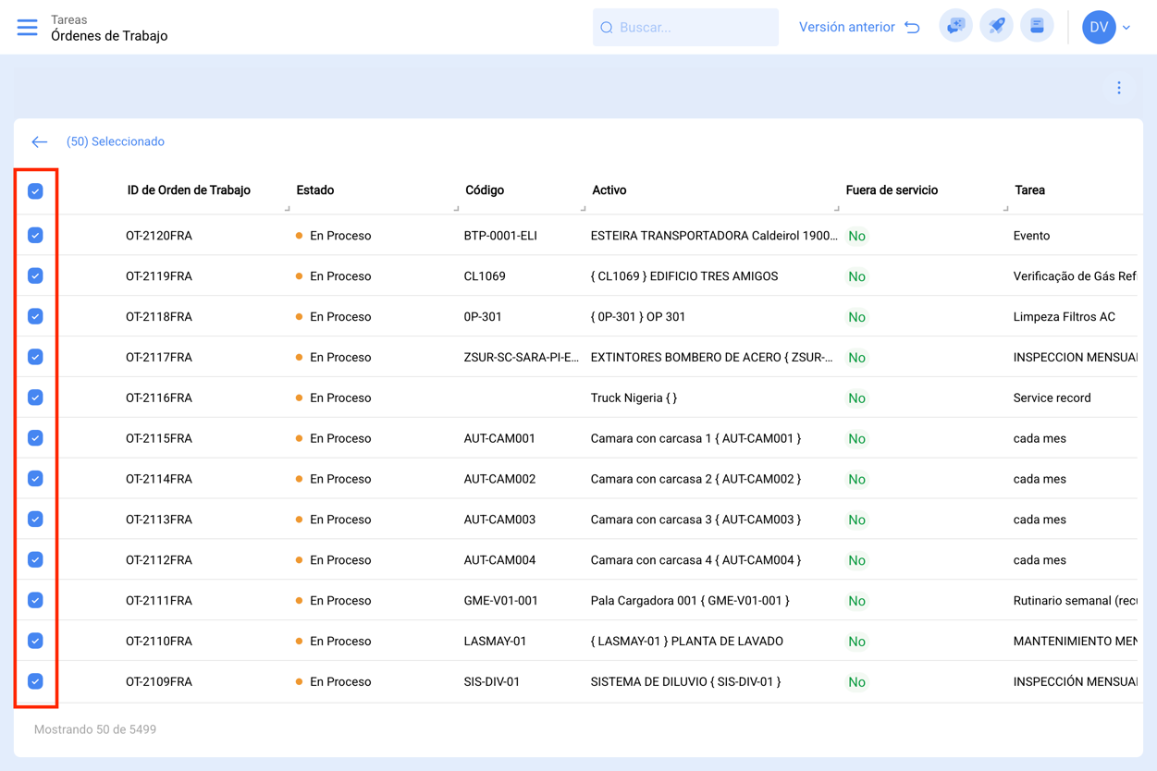This screenshot has height=771, width=1157.
Task: Click the (50) Seleccionado label
Action: (116, 141)
